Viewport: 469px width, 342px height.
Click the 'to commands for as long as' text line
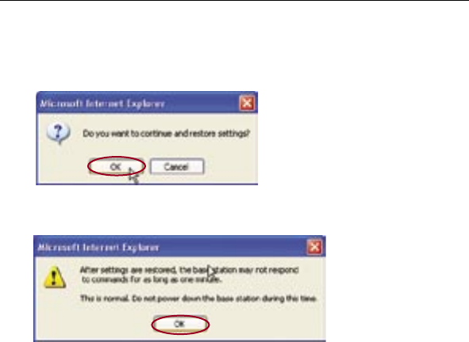(152, 280)
